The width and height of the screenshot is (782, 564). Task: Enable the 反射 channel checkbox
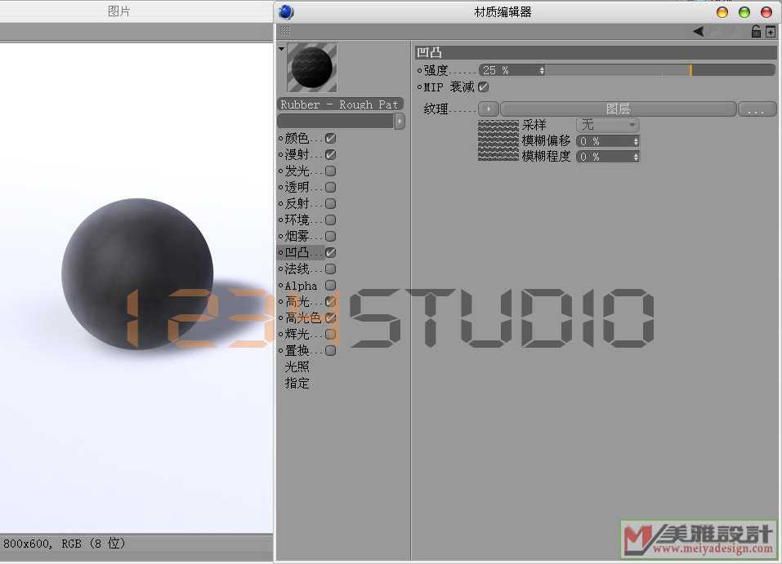pos(330,203)
